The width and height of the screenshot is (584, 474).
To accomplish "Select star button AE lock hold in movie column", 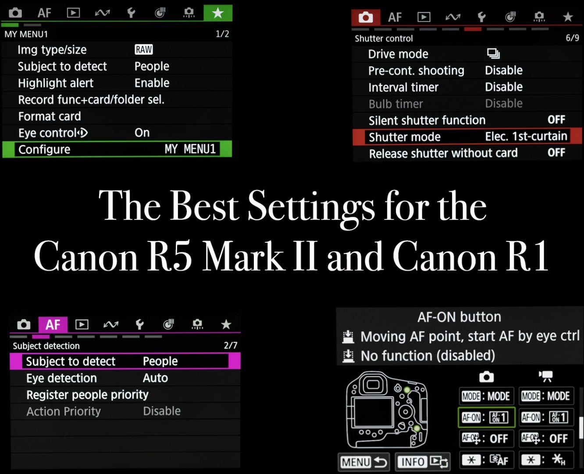I will [545, 460].
